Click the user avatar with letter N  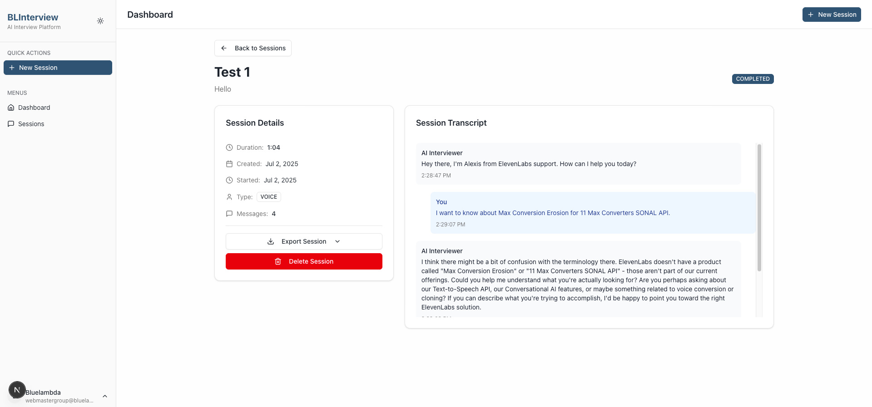(17, 390)
